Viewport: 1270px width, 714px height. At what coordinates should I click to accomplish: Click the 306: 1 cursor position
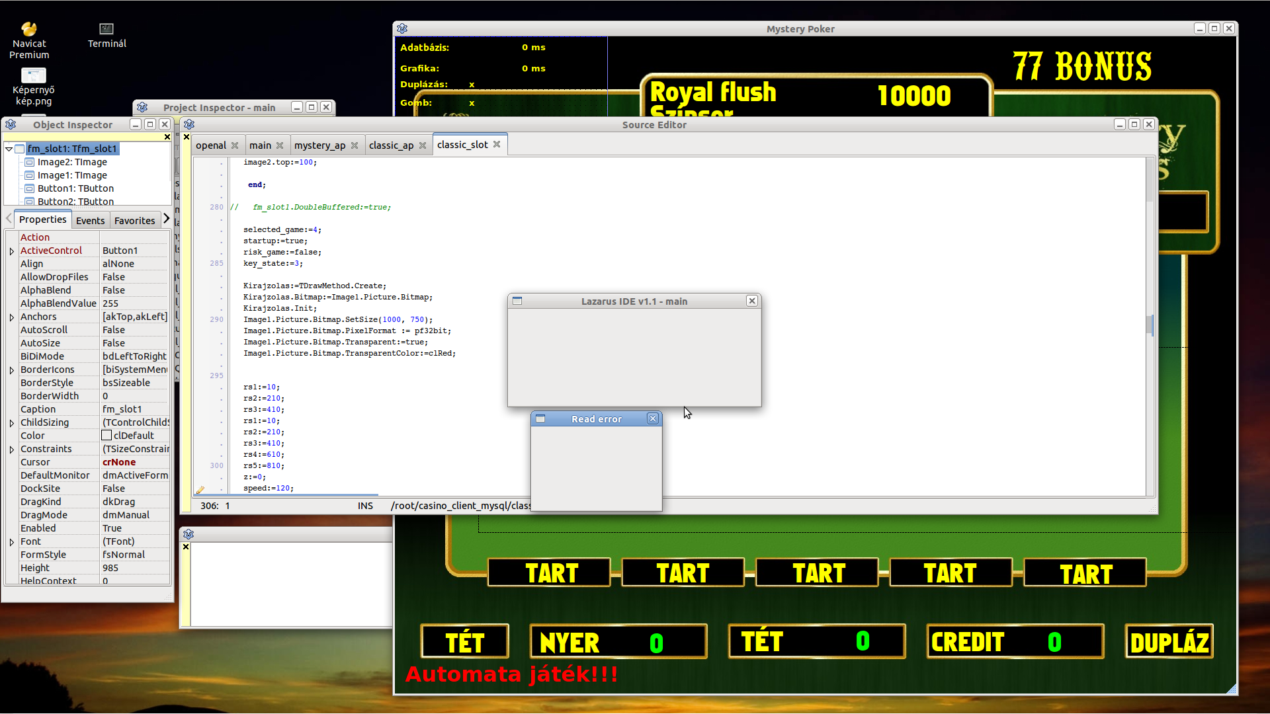click(215, 506)
